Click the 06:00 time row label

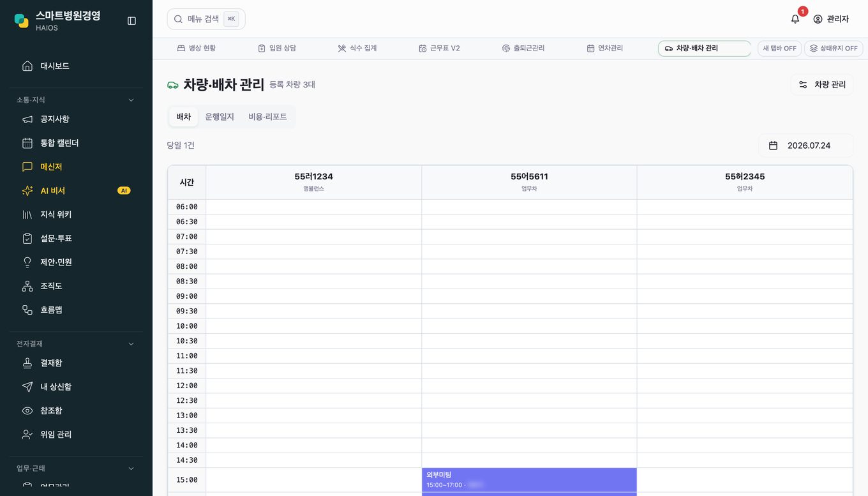pos(187,207)
